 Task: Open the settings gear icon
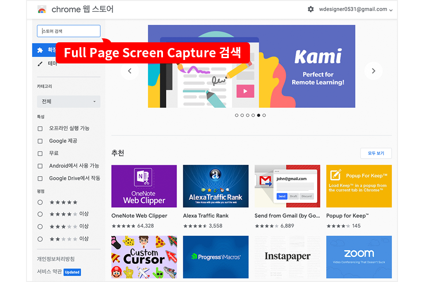tap(310, 9)
